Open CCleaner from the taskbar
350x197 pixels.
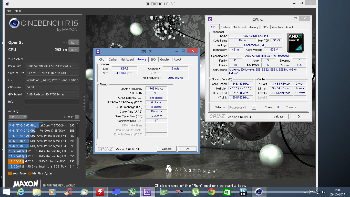pyautogui.click(x=68, y=192)
